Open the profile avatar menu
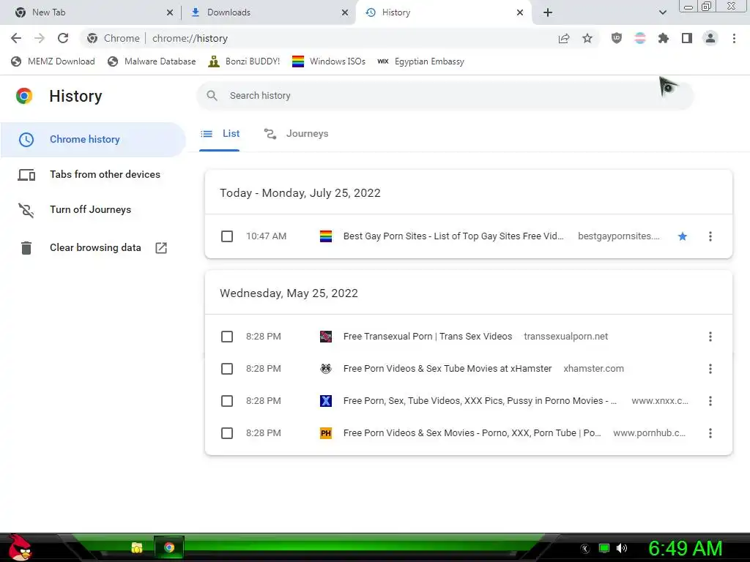 point(710,38)
